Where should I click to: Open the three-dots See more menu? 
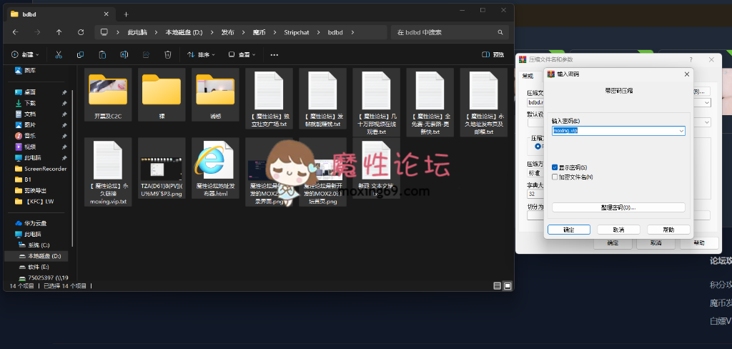274,54
